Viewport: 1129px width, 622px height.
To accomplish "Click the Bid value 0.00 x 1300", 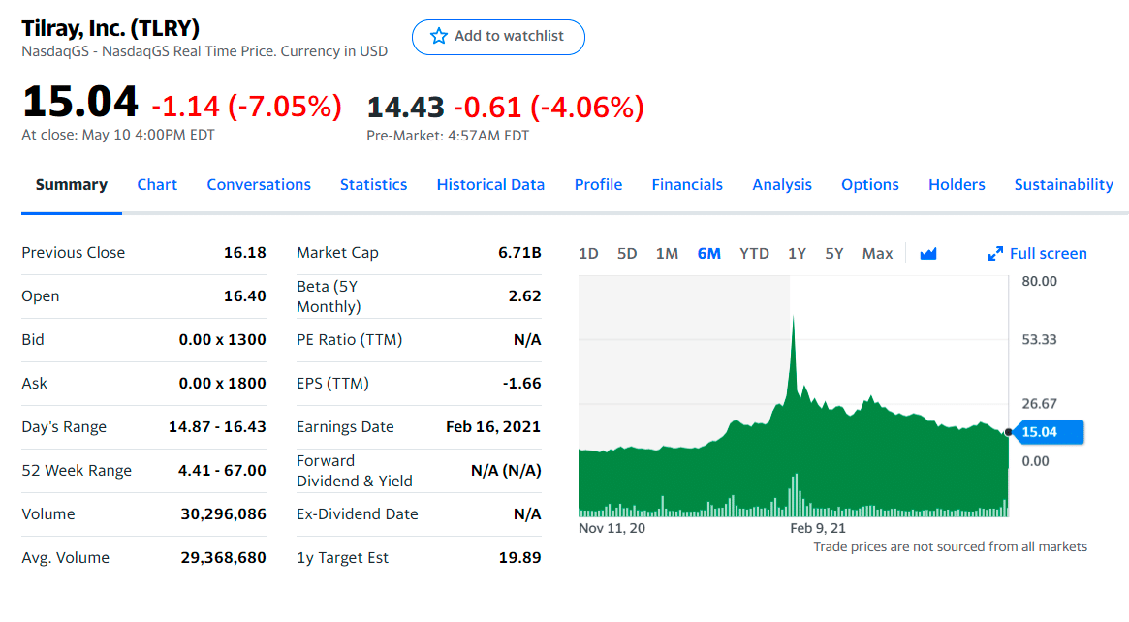I will pos(223,340).
